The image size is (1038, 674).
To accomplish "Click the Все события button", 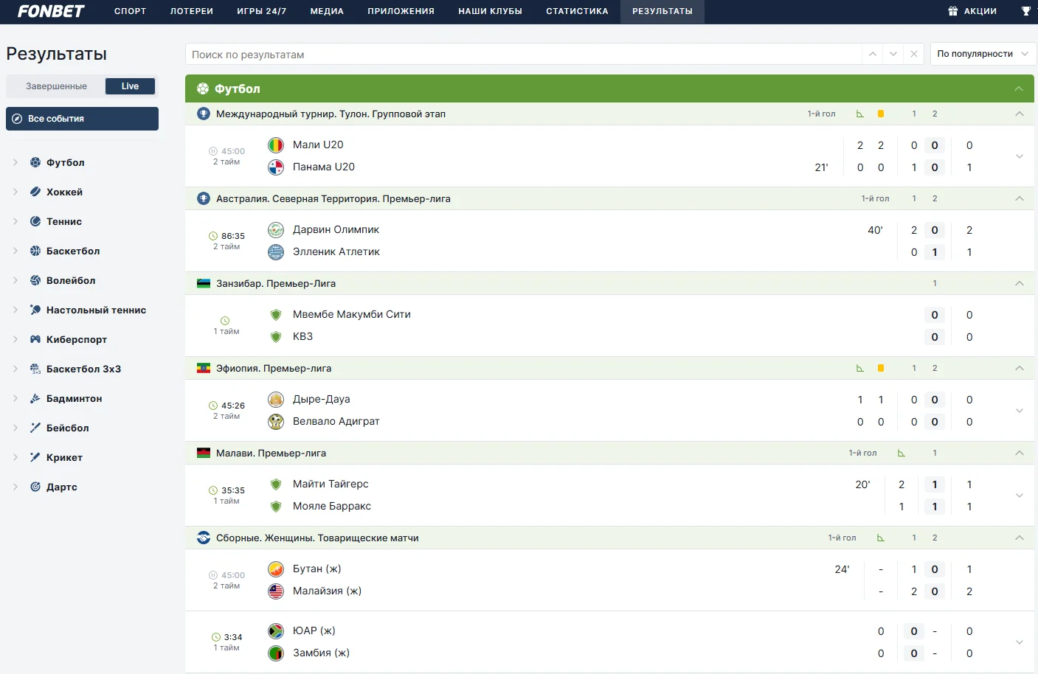I will coord(82,119).
